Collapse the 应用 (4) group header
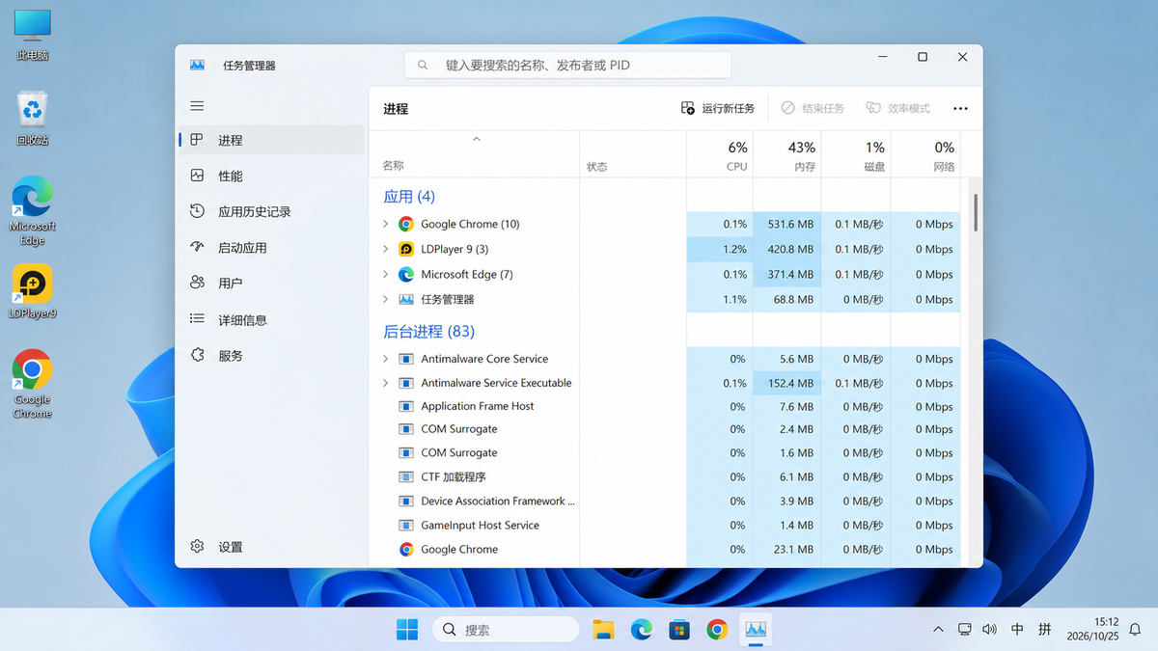The height and width of the screenshot is (651, 1158). [409, 196]
